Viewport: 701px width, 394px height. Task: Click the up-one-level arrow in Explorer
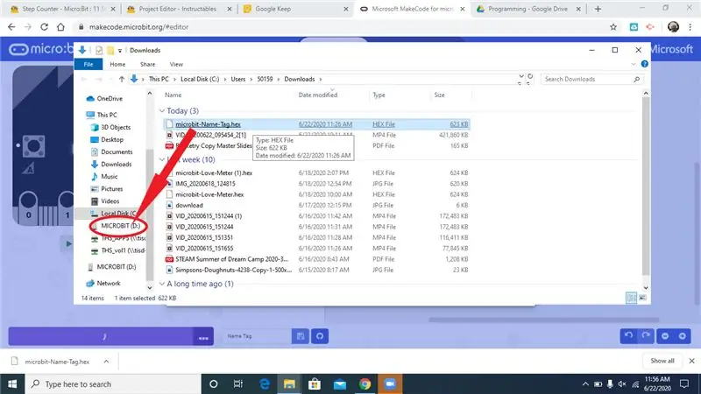[x=122, y=79]
